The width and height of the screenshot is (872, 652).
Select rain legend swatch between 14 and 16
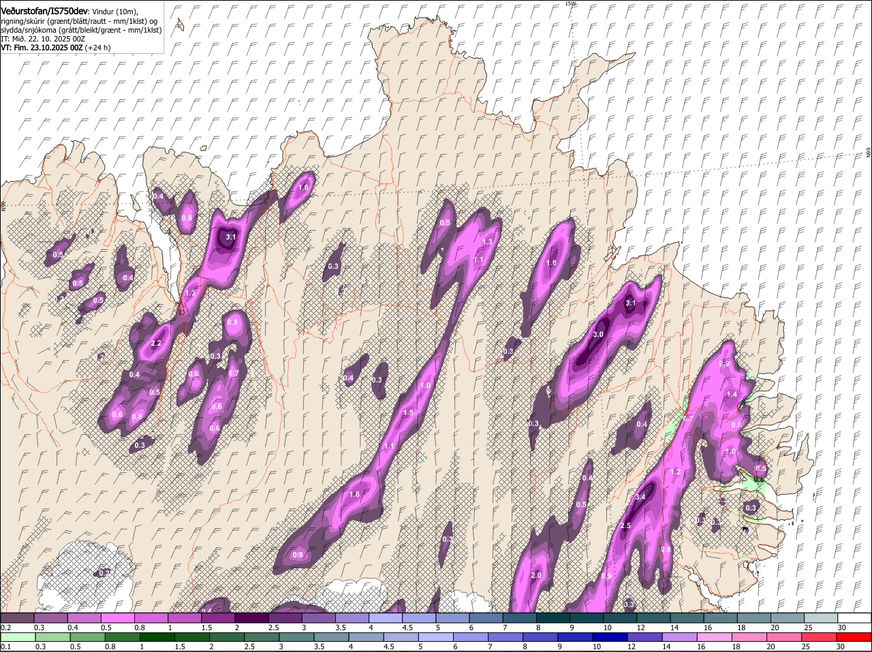[680, 637]
